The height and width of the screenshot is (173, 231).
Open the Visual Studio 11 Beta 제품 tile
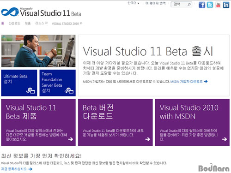pyautogui.click(x=38, y=122)
